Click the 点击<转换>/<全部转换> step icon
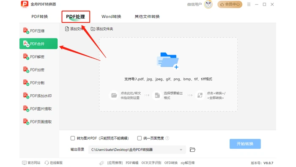The width and height of the screenshot is (296, 167). tap(200, 95)
